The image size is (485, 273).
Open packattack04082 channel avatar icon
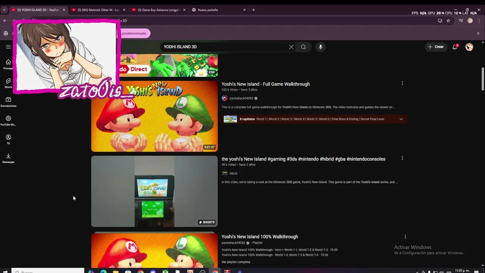click(x=225, y=98)
